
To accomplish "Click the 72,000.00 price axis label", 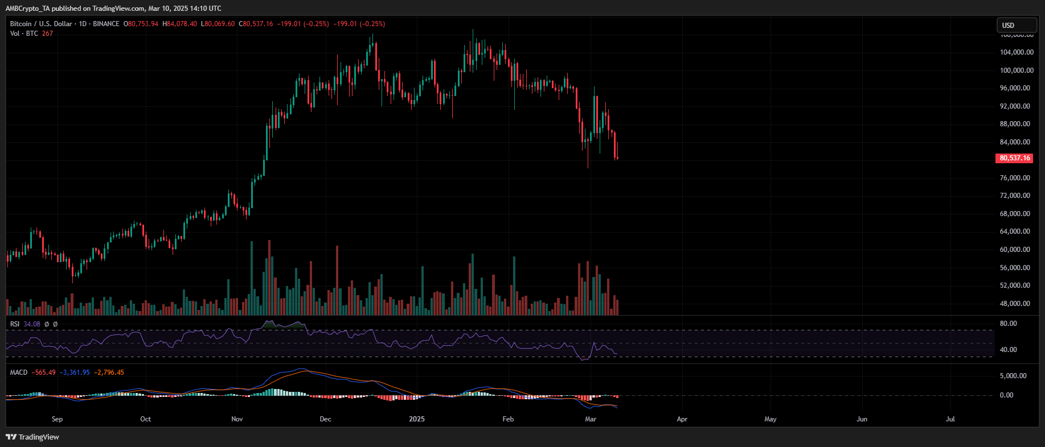I will click(x=1015, y=196).
